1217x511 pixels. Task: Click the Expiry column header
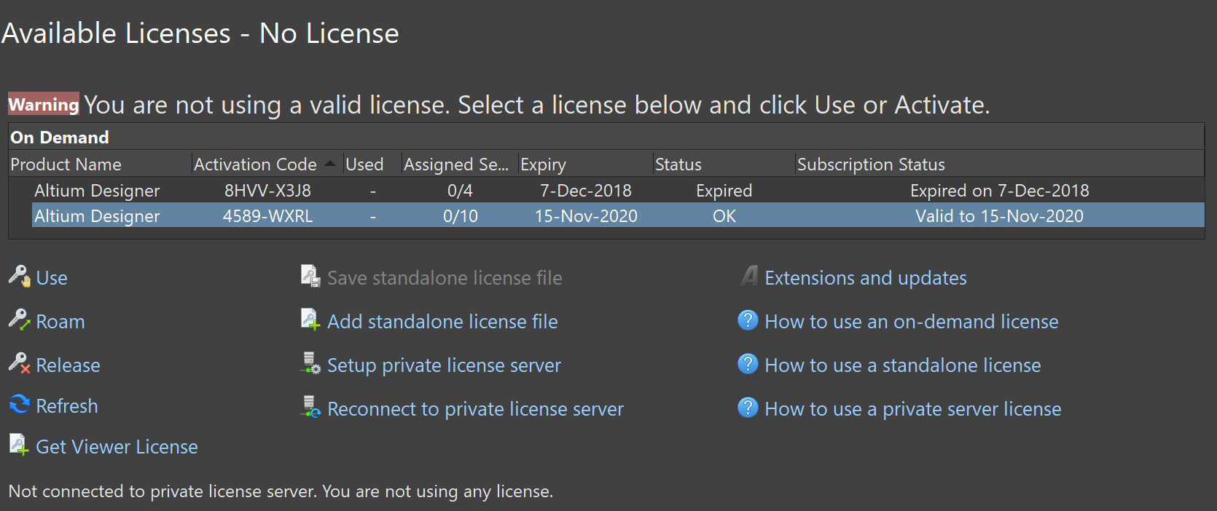click(x=543, y=165)
